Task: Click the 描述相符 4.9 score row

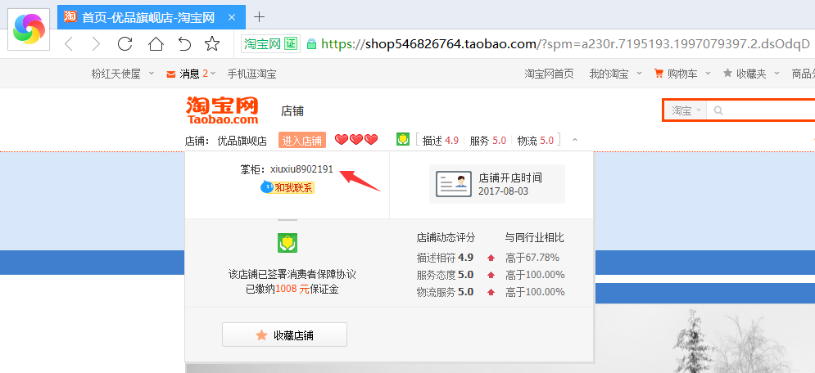Action: pyautogui.click(x=445, y=258)
